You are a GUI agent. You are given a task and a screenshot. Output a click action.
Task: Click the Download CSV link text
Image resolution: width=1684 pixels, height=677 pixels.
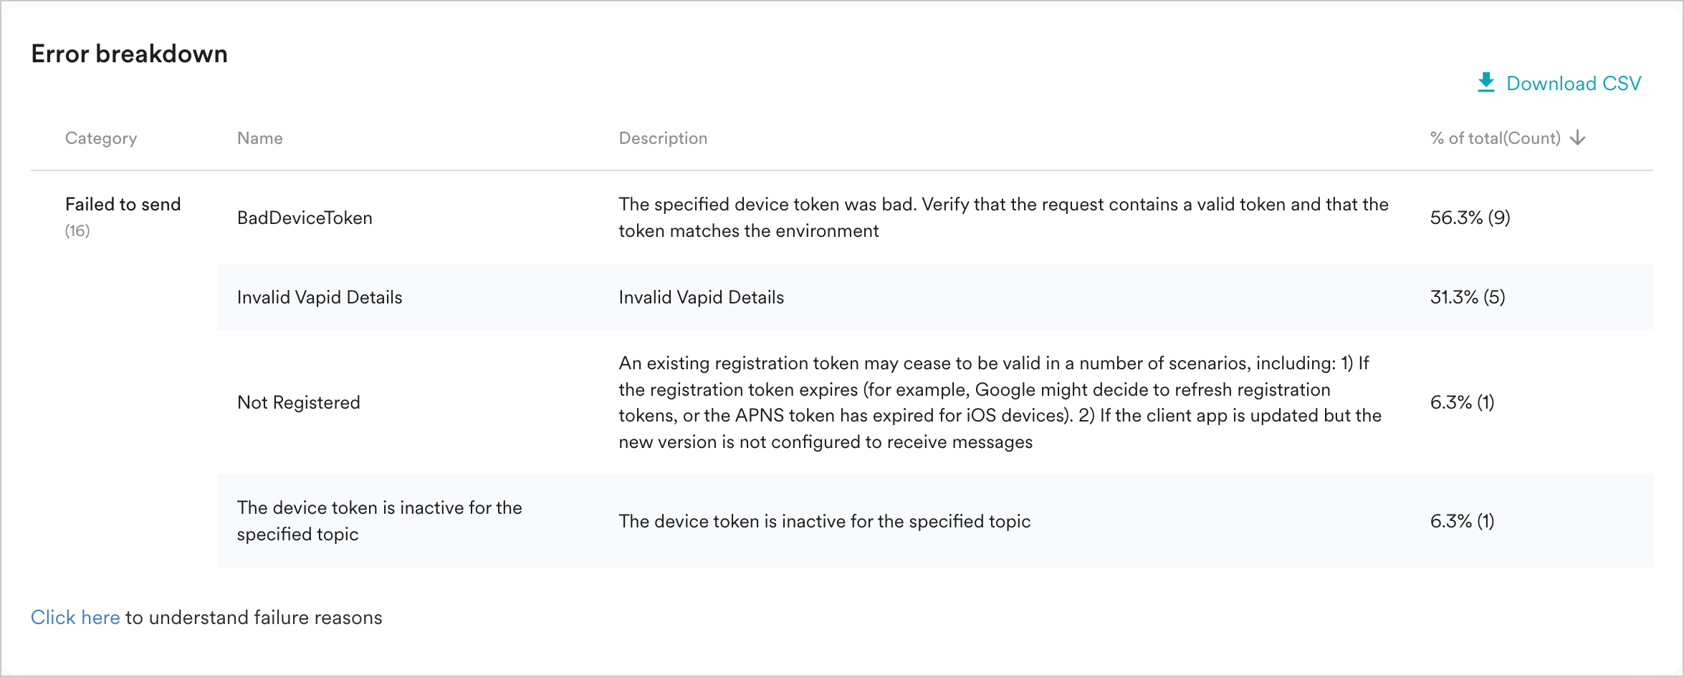[1573, 84]
